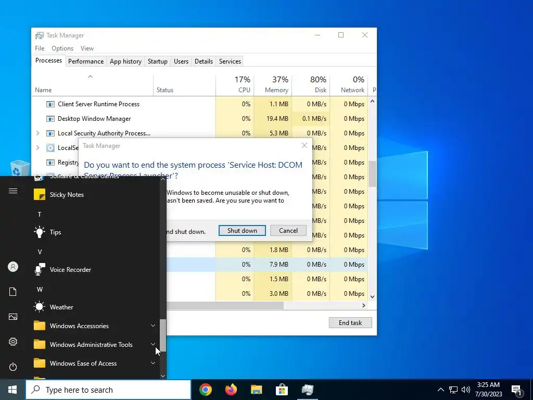Click the process list vertical scrollbar thumb
Viewport: 533px width, 400px height.
372,174
